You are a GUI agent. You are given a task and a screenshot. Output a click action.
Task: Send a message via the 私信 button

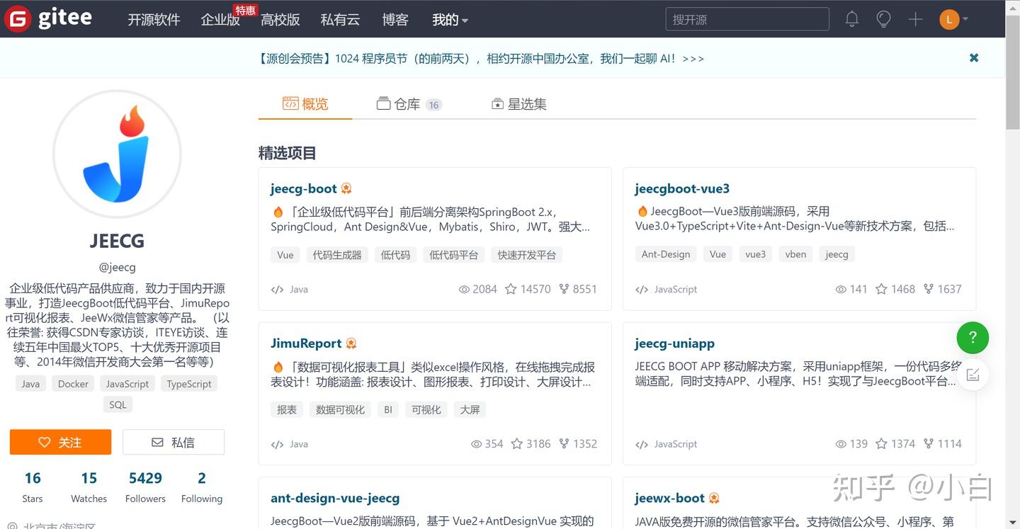click(173, 441)
